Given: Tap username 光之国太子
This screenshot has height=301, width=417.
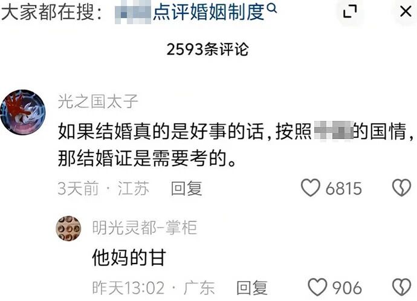Looking at the screenshot, I should tap(98, 102).
